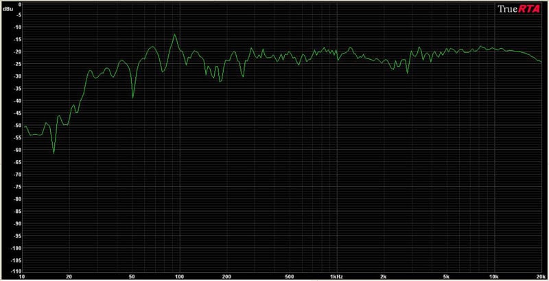Click the 5k frequency axis label

tap(446, 276)
